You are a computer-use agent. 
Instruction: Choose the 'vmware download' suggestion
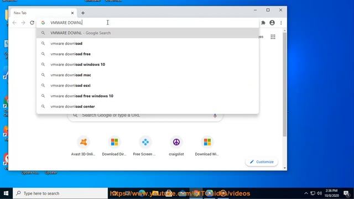pos(148,43)
